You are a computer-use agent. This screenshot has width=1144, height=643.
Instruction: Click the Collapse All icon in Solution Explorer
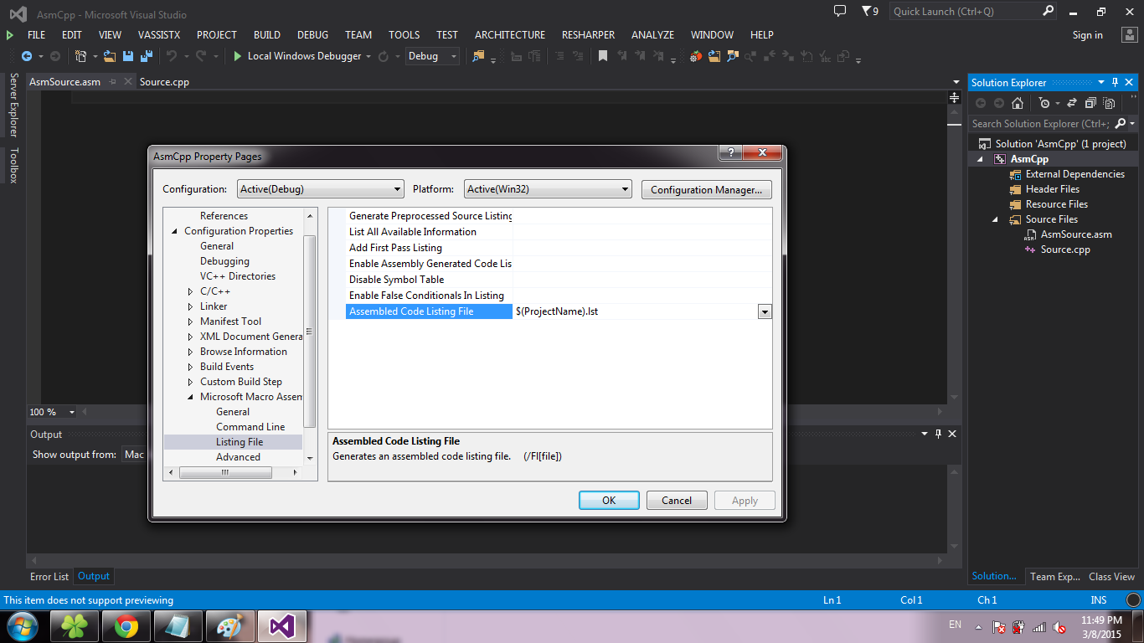[x=1090, y=103]
